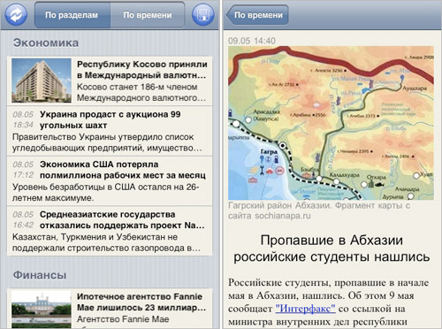Tap the blue refresh arrows icon
This screenshot has height=329, width=442.
[15, 14]
